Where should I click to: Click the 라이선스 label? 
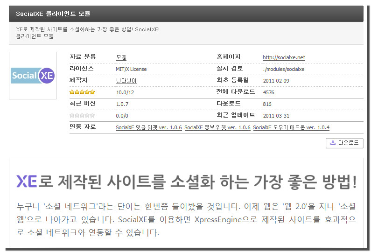pos(81,69)
